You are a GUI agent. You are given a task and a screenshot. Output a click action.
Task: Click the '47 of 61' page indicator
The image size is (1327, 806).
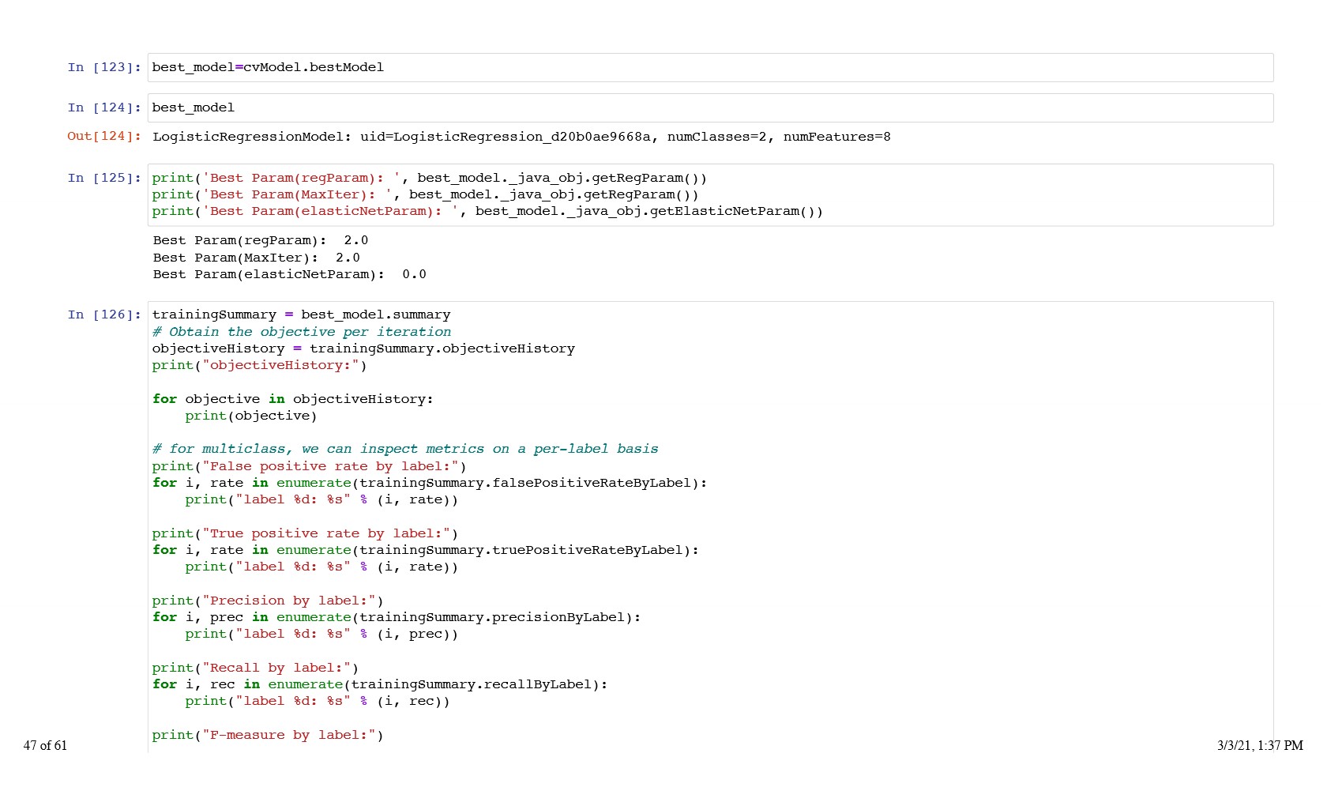click(45, 745)
